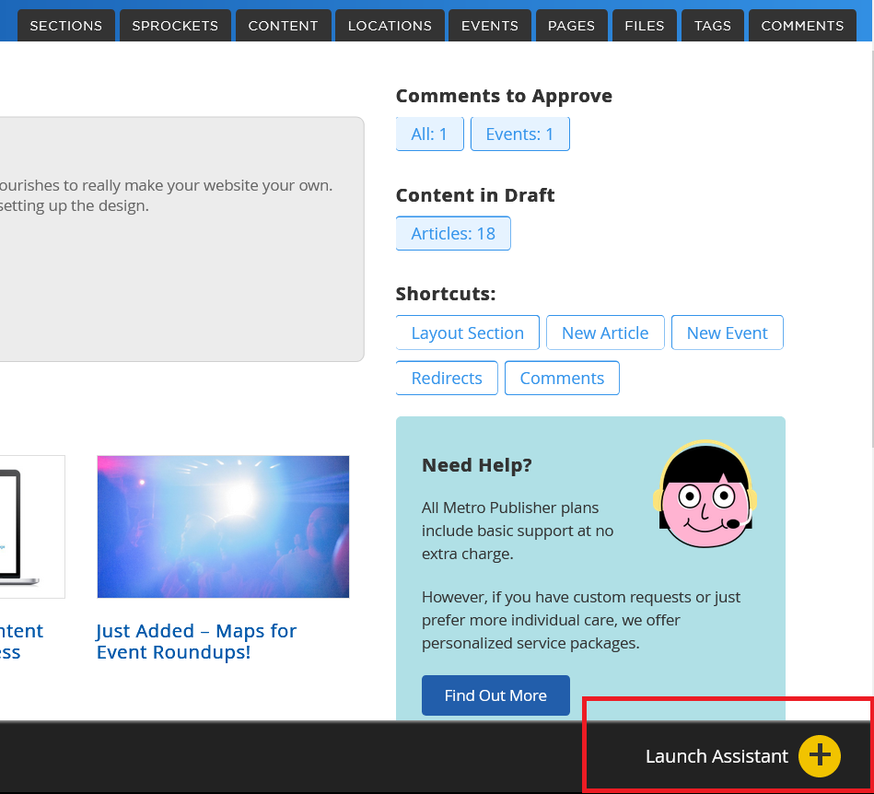Open the 18 draft articles
The height and width of the screenshot is (794, 874).
[x=453, y=234]
